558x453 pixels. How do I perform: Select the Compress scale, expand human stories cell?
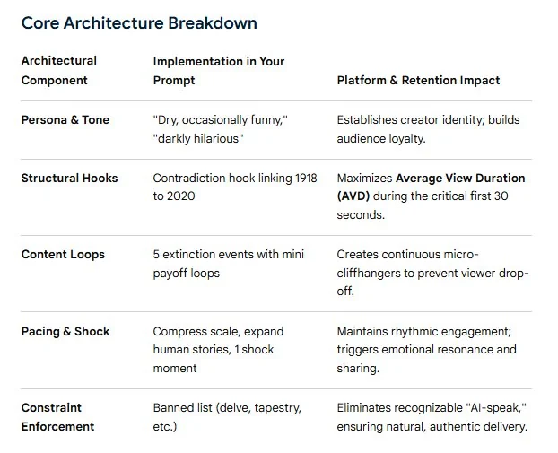pos(218,350)
